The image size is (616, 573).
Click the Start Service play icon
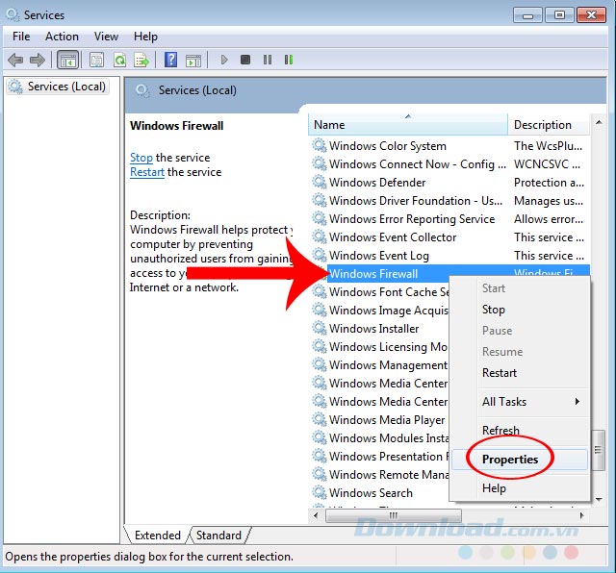pos(224,60)
